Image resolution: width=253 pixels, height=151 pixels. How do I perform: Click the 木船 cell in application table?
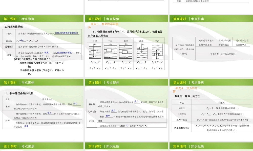pyautogui.click(x=8, y=106)
